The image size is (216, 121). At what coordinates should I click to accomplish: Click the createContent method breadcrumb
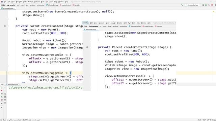pyautogui.click(x=65, y=5)
